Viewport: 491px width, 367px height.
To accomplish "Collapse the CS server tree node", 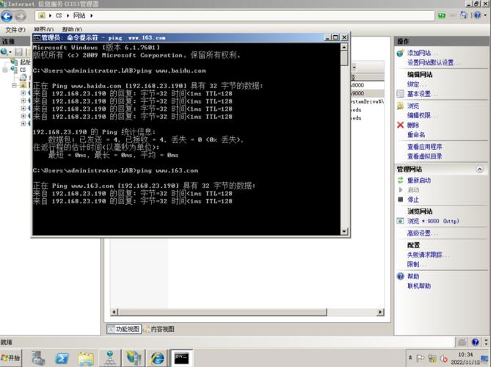I will [4, 70].
